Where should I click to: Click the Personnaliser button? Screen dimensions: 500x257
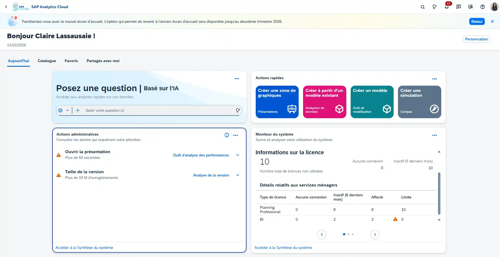click(x=476, y=39)
